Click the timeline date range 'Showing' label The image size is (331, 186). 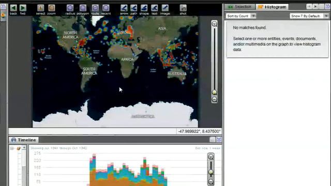pyautogui.click(x=58, y=148)
